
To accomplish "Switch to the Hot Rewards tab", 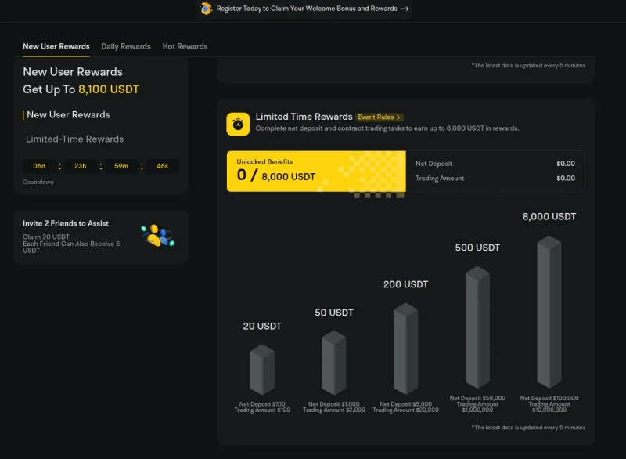I will click(x=185, y=46).
